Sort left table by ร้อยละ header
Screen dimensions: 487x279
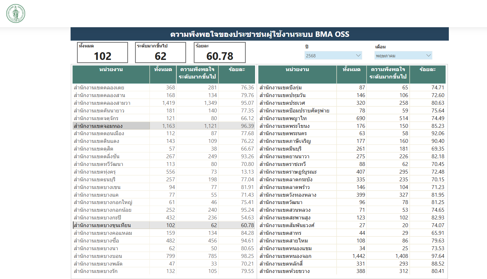tap(237, 74)
